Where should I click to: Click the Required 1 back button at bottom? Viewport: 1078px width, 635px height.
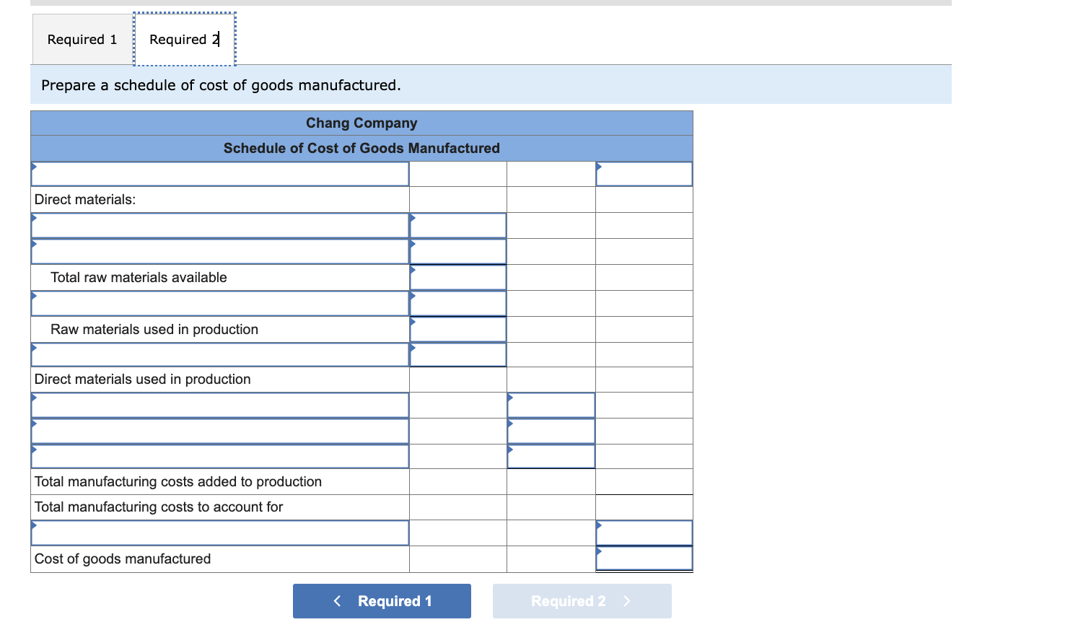pos(382,600)
